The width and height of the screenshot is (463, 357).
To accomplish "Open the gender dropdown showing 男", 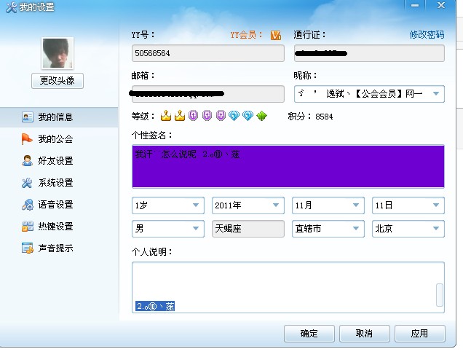I will (x=168, y=229).
